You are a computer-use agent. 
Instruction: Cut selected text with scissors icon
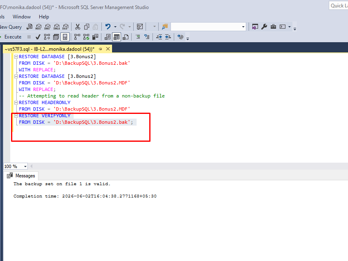point(77,27)
